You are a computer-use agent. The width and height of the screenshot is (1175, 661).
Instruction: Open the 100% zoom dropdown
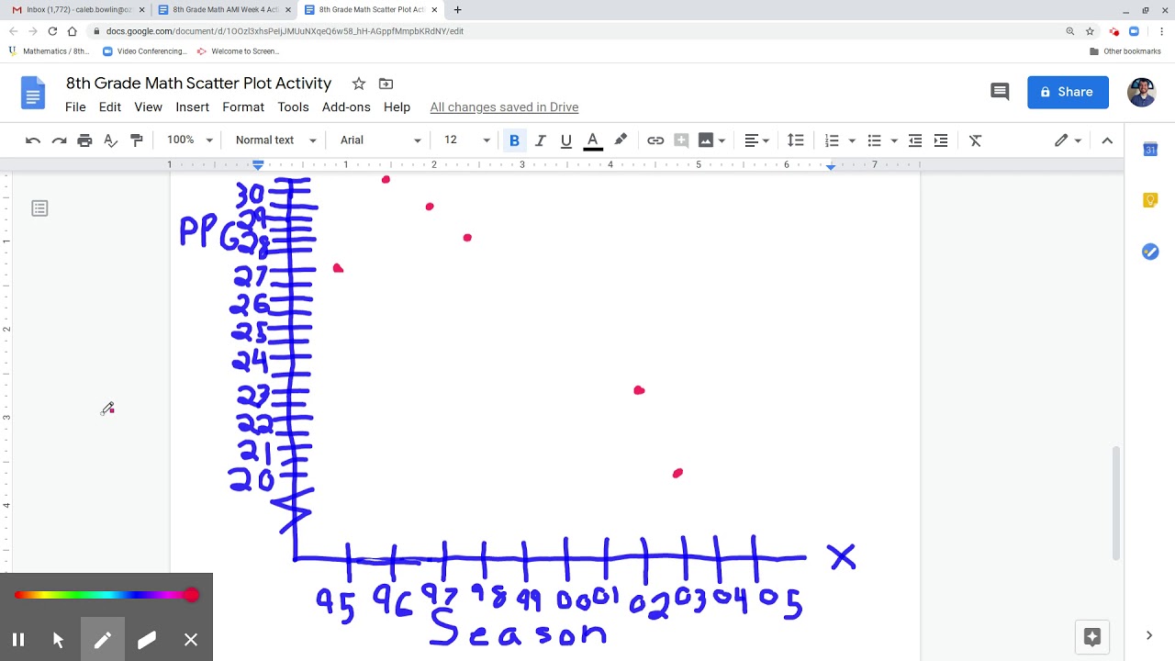pos(189,140)
